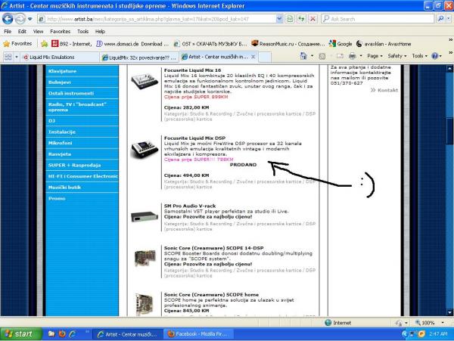Image resolution: width=454 pixels, height=341 pixels.
Task: Open ReasonMusic.ru favorite link
Action: coord(288,44)
